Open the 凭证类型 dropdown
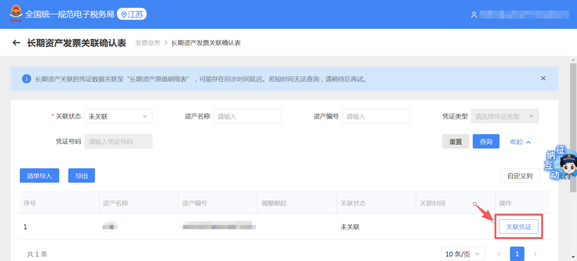 coord(504,116)
